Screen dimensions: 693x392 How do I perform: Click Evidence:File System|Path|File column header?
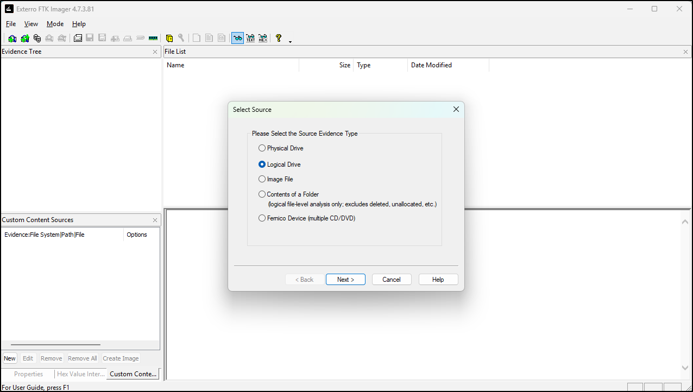click(x=62, y=235)
